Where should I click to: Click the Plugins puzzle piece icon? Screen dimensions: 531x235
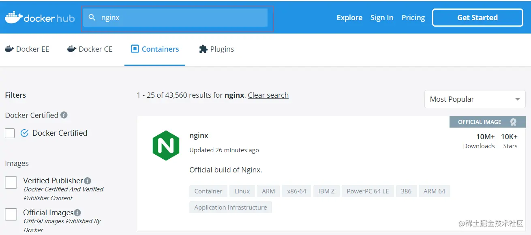tap(203, 49)
